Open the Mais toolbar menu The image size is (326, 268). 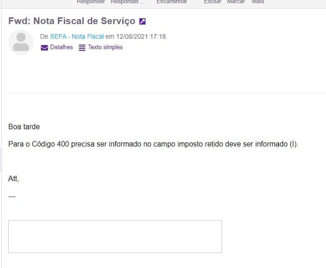click(258, 2)
